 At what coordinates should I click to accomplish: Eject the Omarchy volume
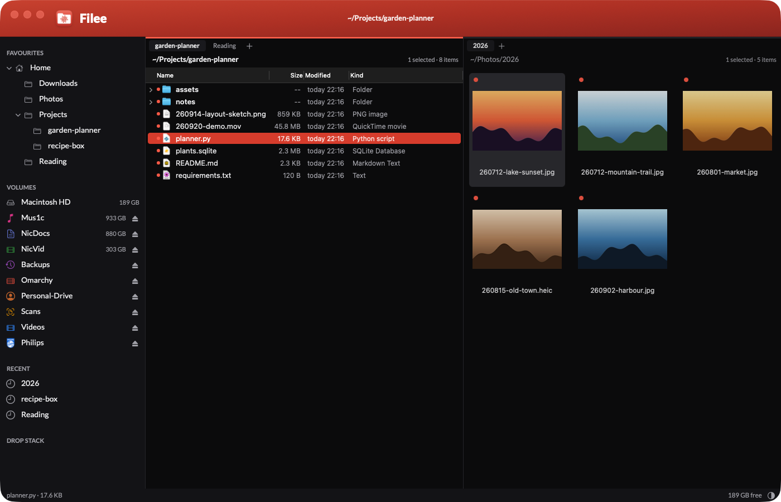(135, 281)
